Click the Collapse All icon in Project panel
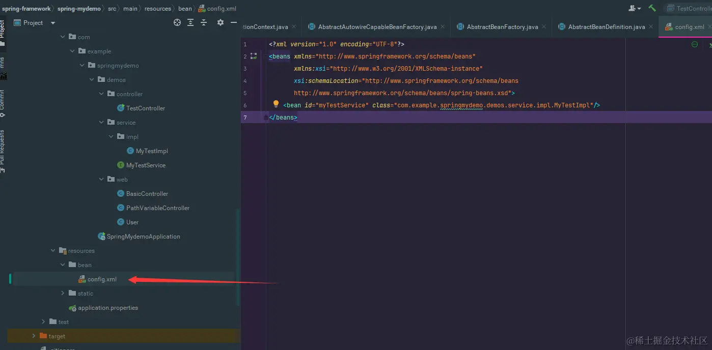712x350 pixels. click(x=204, y=22)
